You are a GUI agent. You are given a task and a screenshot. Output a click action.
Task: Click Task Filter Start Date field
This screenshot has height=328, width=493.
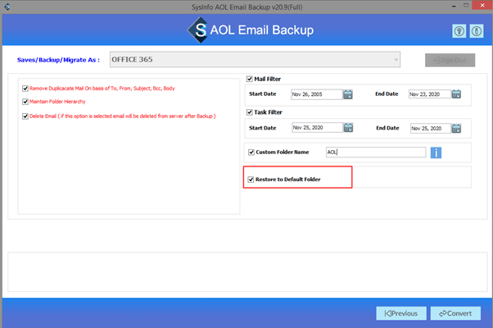317,127
